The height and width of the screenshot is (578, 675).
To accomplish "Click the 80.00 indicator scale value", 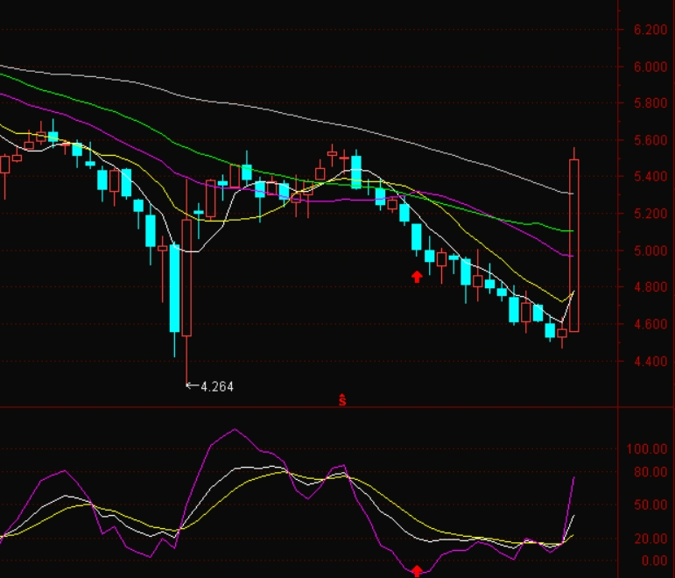I will (x=650, y=472).
